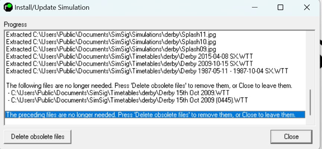Click the SimSig signal icon in title bar
322x149 pixels.
[x=8, y=7]
